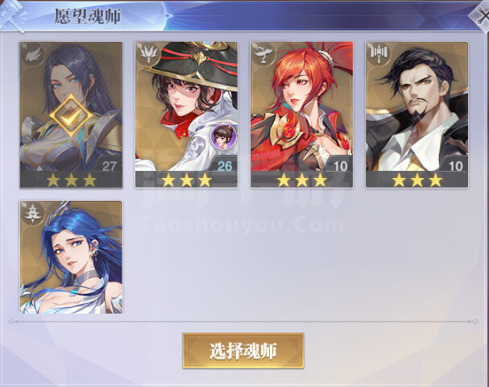Select the red-haired woman card
The width and height of the screenshot is (489, 387).
(x=301, y=114)
